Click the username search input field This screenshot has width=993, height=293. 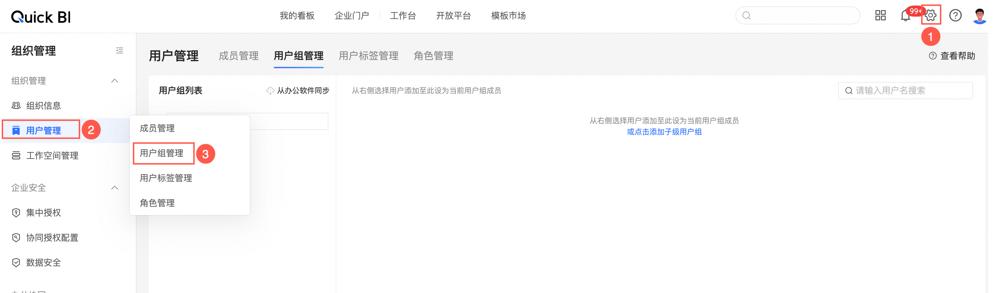coord(910,90)
